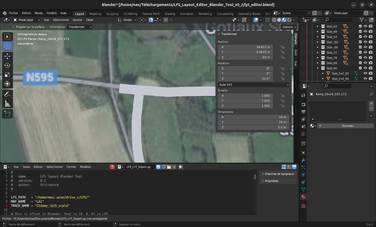Open the Fichier menu

coord(14,13)
